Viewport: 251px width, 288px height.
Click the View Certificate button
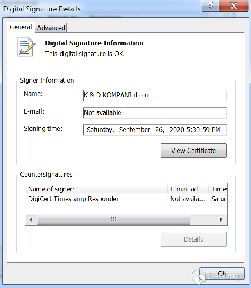[x=193, y=151]
